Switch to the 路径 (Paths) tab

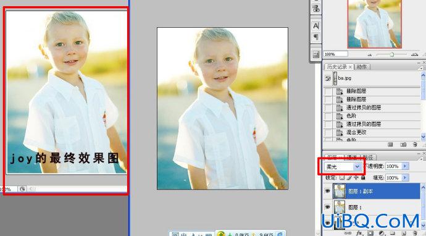pyautogui.click(x=368, y=157)
